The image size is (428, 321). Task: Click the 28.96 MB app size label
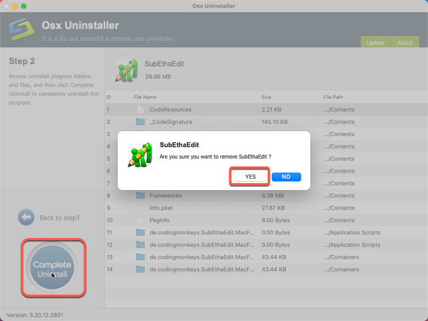158,77
